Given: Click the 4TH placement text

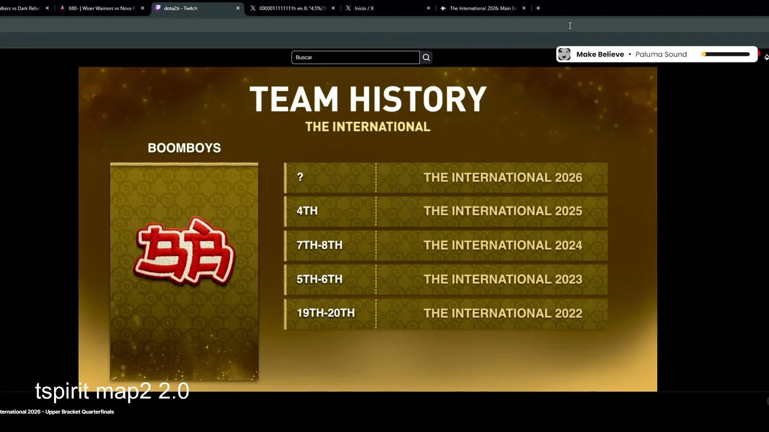Looking at the screenshot, I should pyautogui.click(x=307, y=211).
